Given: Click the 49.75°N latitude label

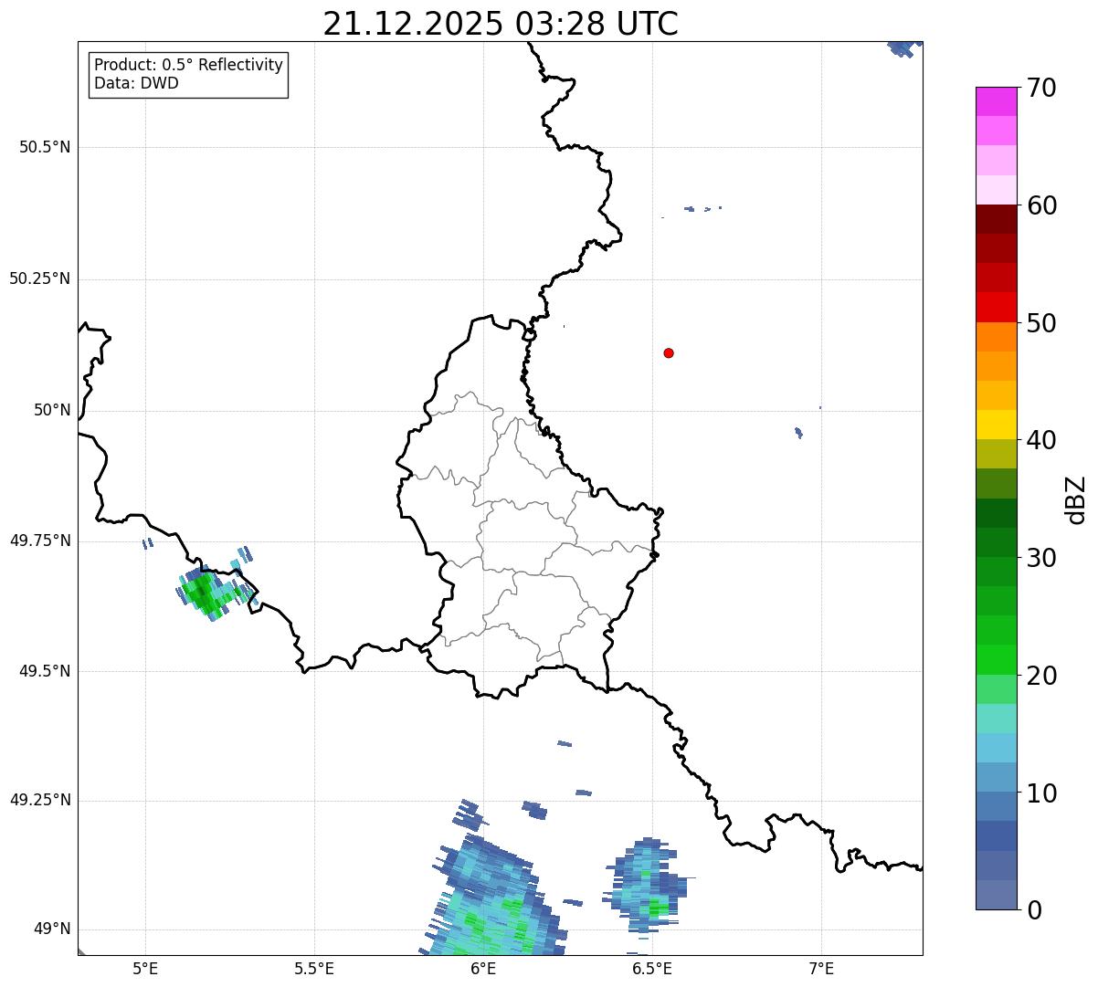Looking at the screenshot, I should pyautogui.click(x=40, y=541).
